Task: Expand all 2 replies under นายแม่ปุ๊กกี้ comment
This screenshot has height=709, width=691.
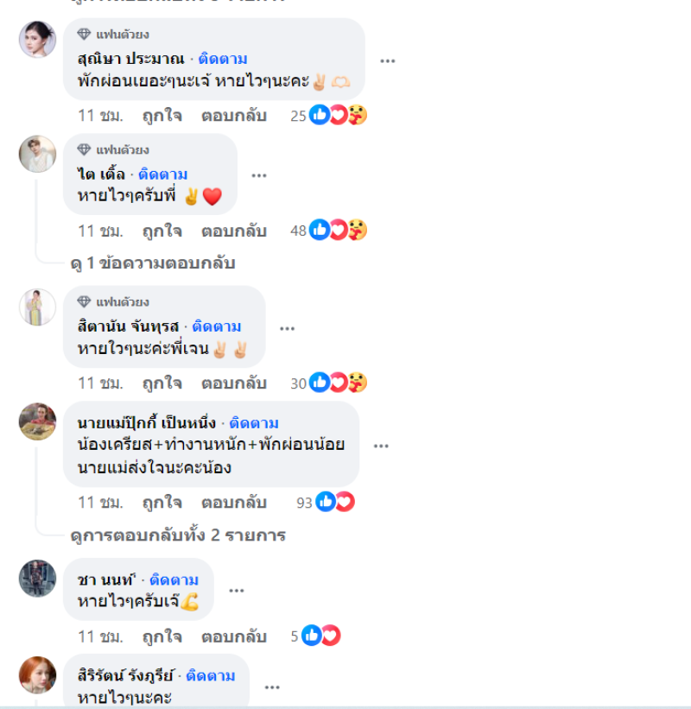Action: [178, 535]
